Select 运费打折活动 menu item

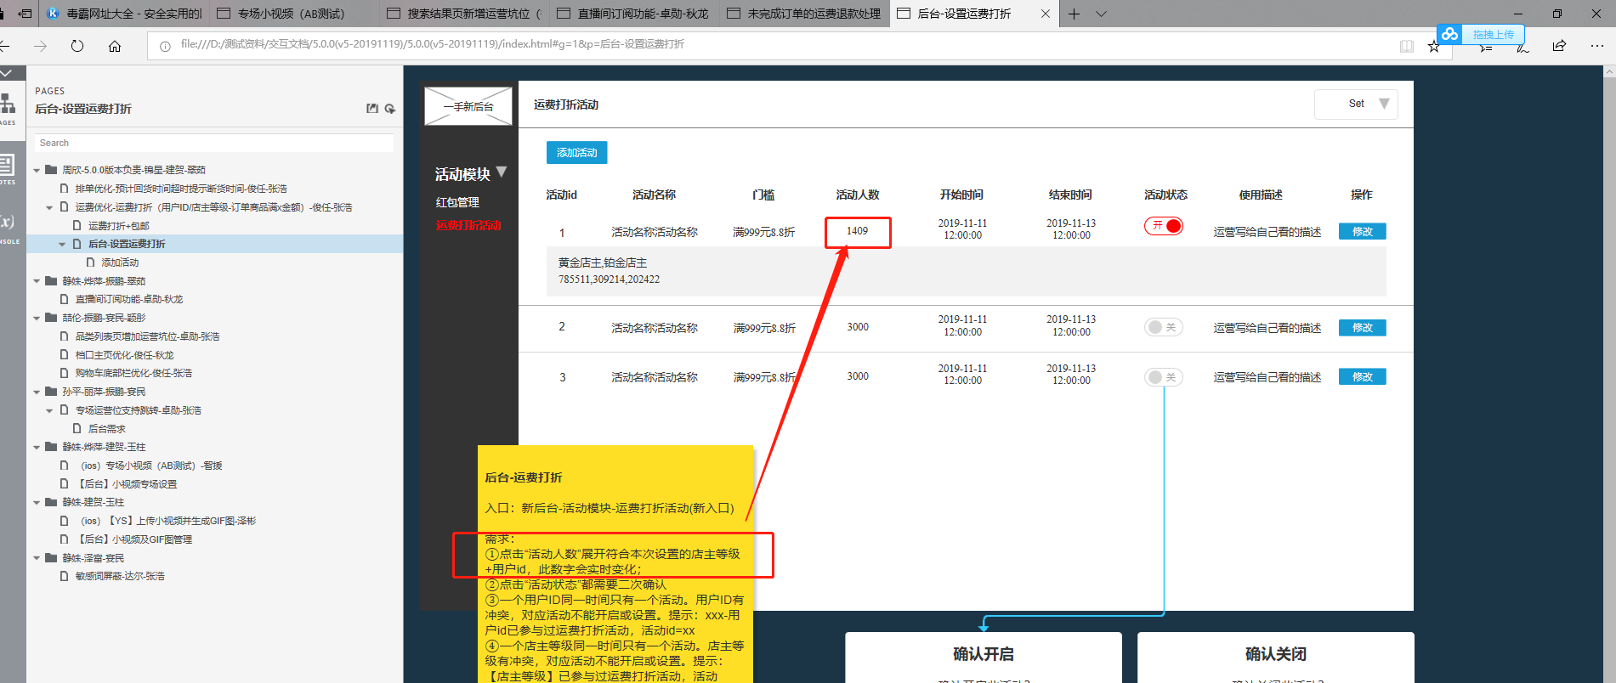468,225
